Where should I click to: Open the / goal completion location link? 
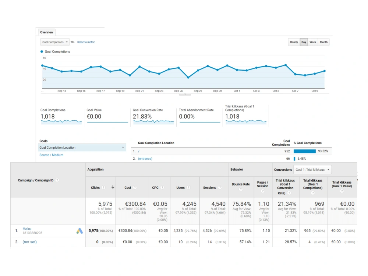click(139, 151)
